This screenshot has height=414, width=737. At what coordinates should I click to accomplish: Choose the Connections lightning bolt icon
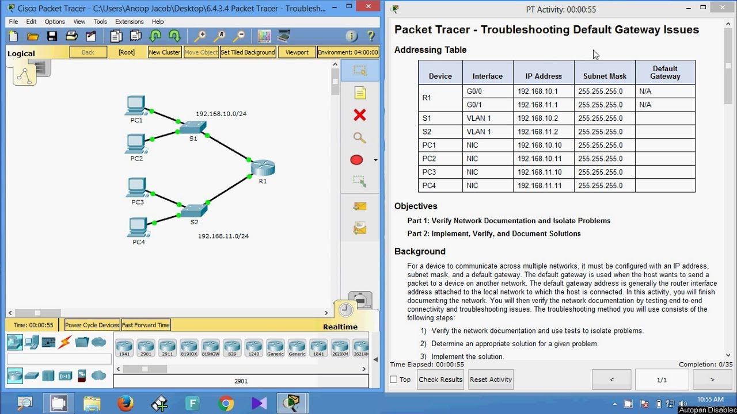click(x=65, y=342)
